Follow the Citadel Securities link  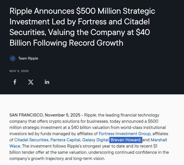point(31,140)
